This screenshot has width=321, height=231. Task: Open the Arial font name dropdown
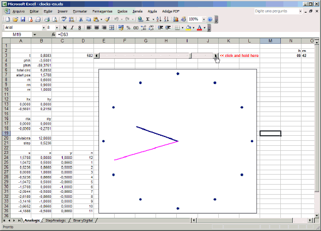(x=44, y=28)
